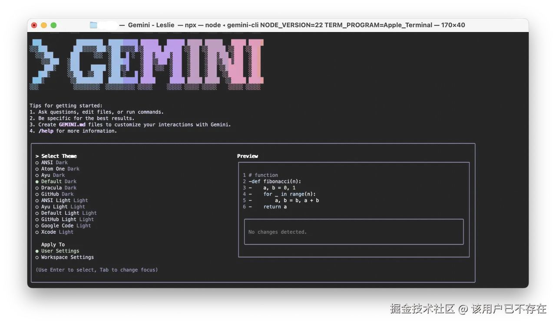The height and width of the screenshot is (324, 556).
Task: Click the "Preview" panel heading
Action: point(248,156)
